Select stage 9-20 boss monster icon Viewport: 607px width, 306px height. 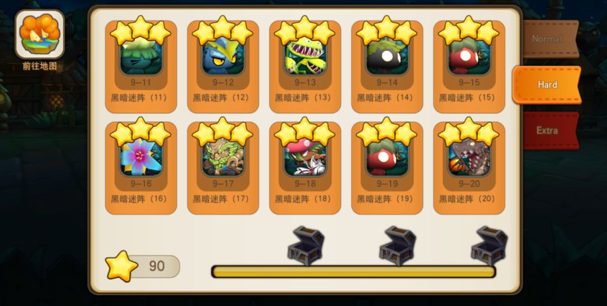pos(469,157)
